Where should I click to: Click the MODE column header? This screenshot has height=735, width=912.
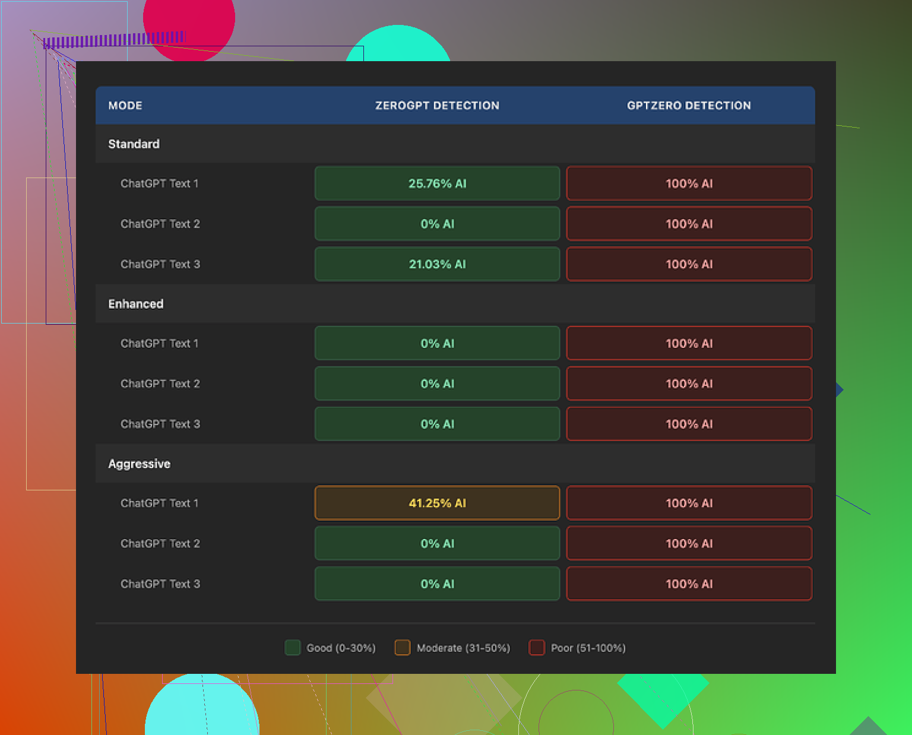125,106
